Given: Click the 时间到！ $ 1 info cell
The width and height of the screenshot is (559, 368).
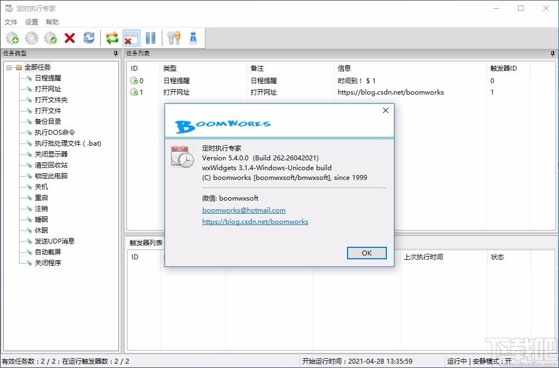Looking at the screenshot, I should (x=356, y=81).
